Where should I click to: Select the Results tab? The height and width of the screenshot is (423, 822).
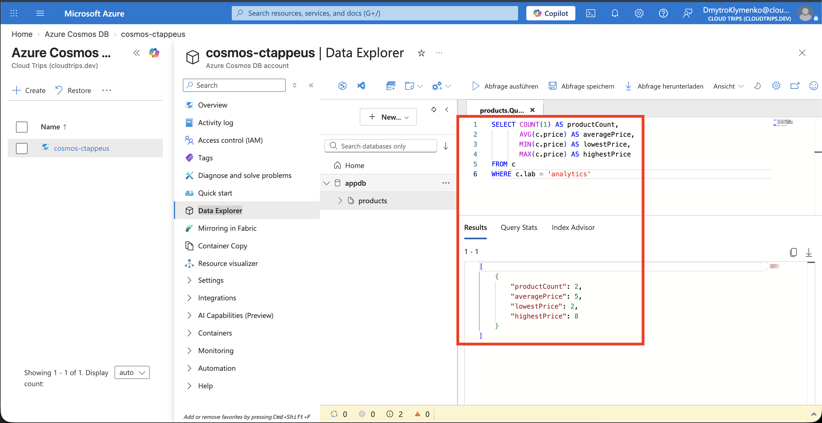475,227
